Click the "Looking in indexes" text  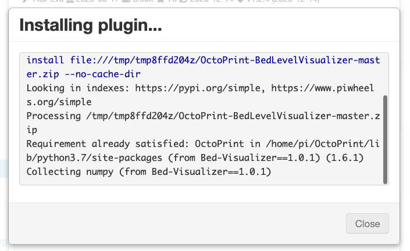point(78,88)
